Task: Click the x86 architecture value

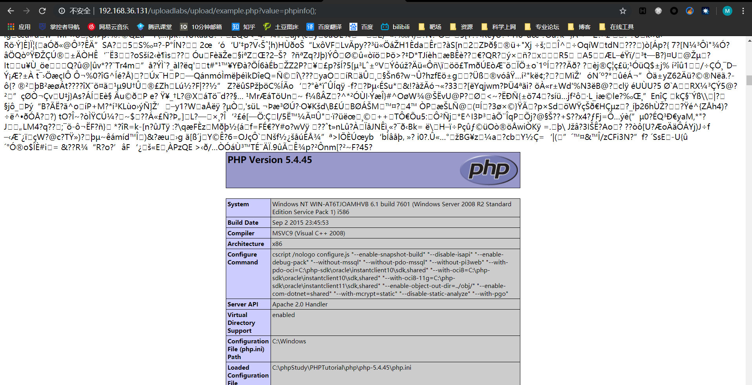Action: point(277,244)
